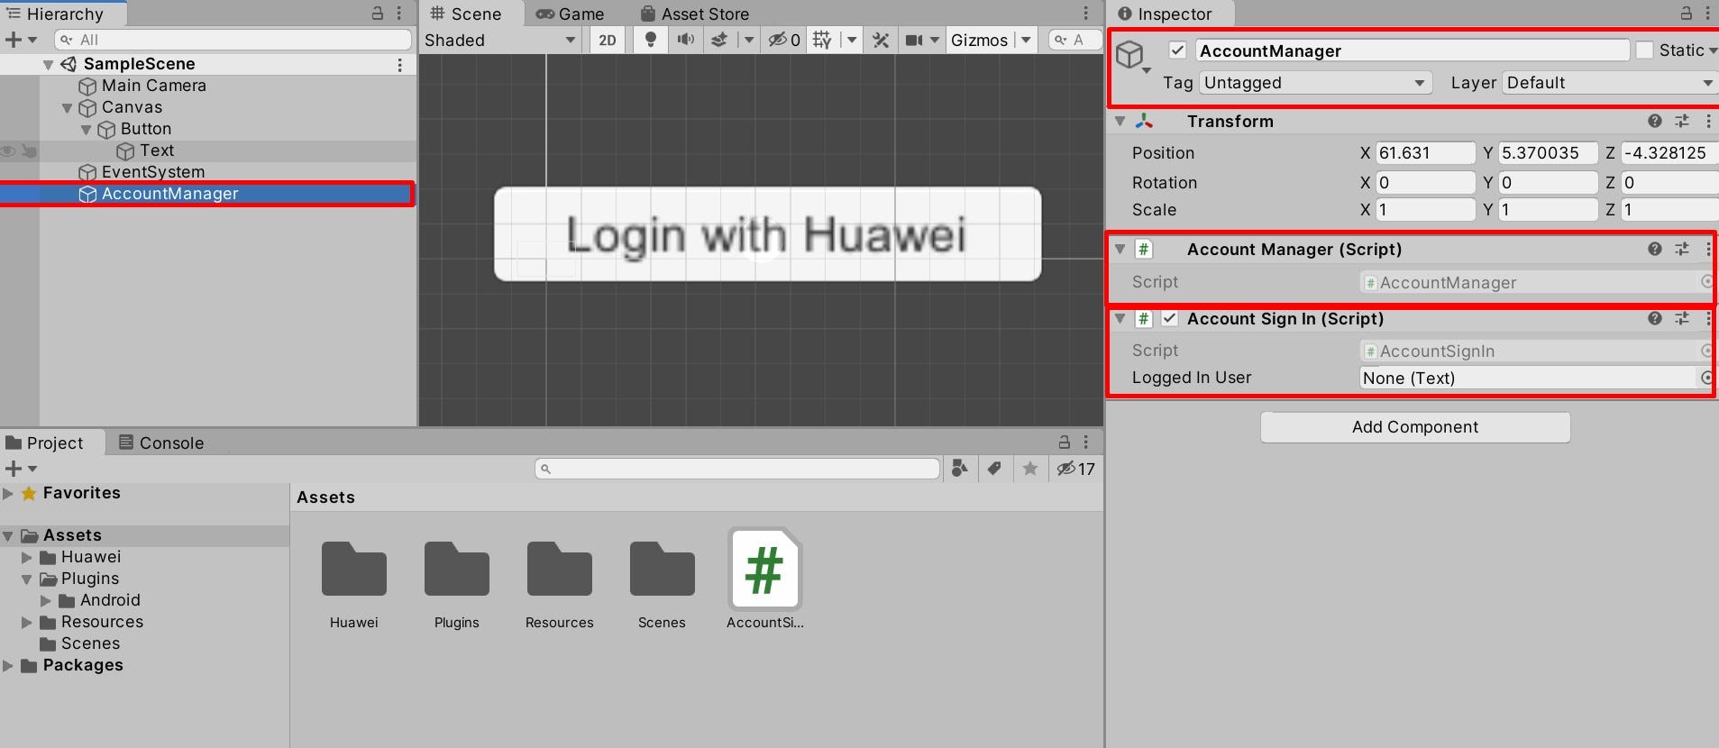Select AccountSignIn script asset thumbnail
The width and height of the screenshot is (1719, 748).
point(764,570)
